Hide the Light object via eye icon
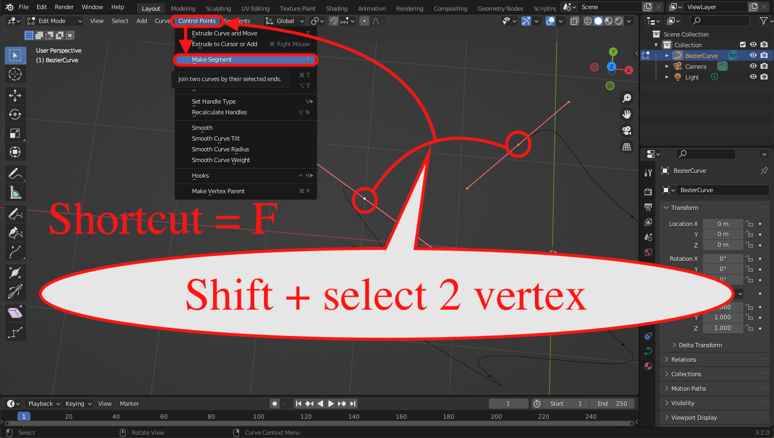This screenshot has height=438, width=774. click(x=753, y=77)
